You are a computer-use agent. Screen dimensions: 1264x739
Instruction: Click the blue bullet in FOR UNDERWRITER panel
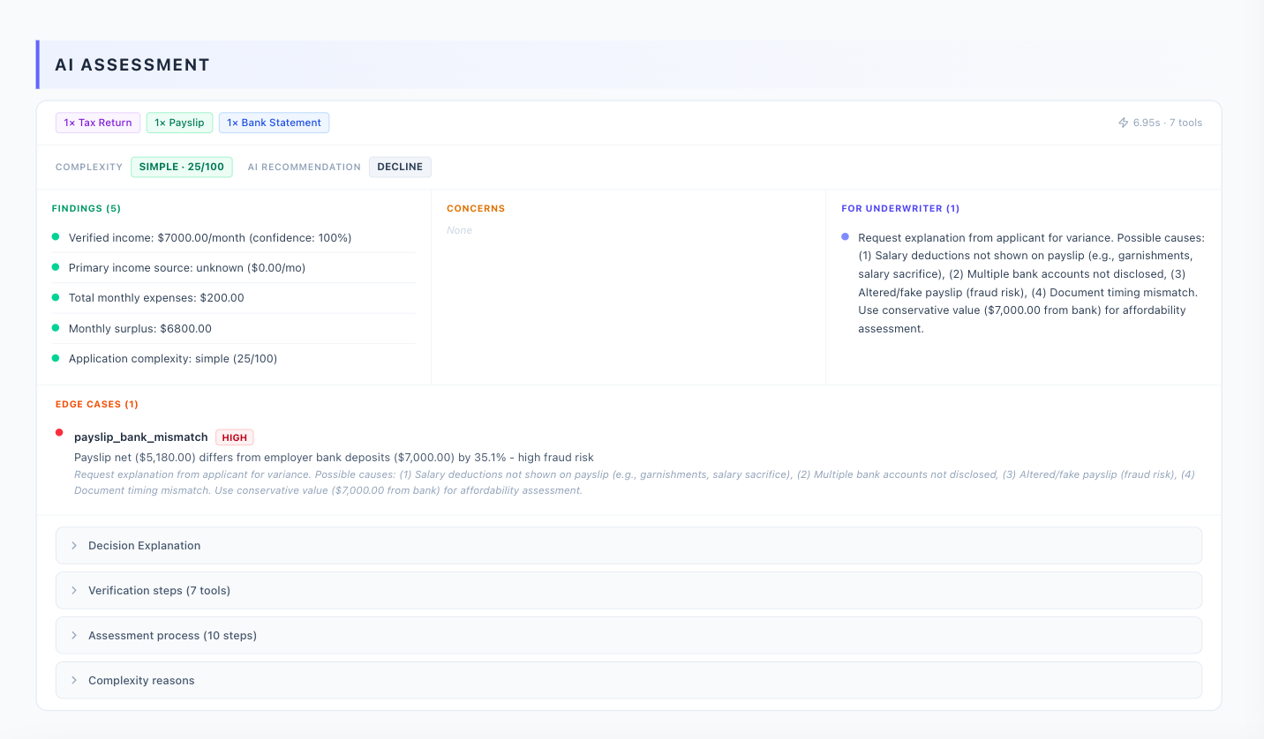[x=845, y=235]
